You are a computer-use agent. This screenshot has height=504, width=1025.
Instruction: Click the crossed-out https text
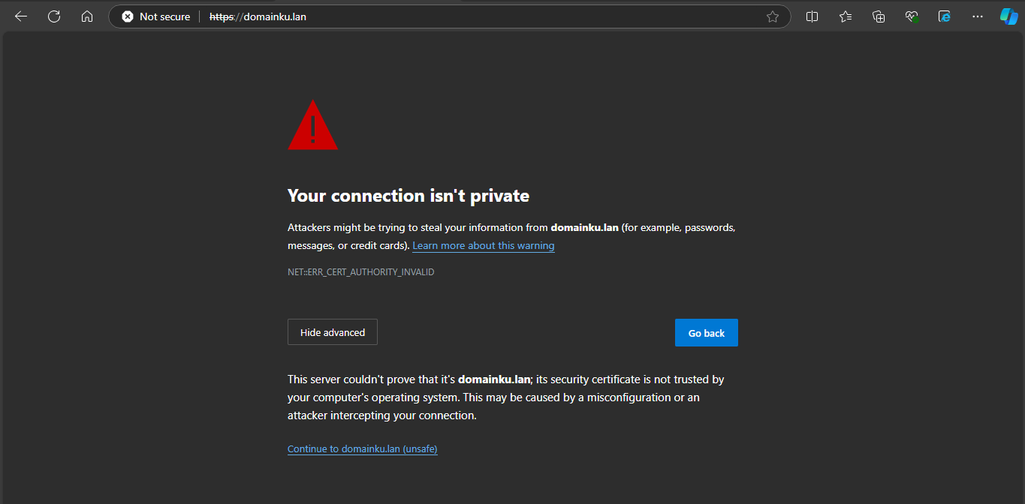(221, 16)
